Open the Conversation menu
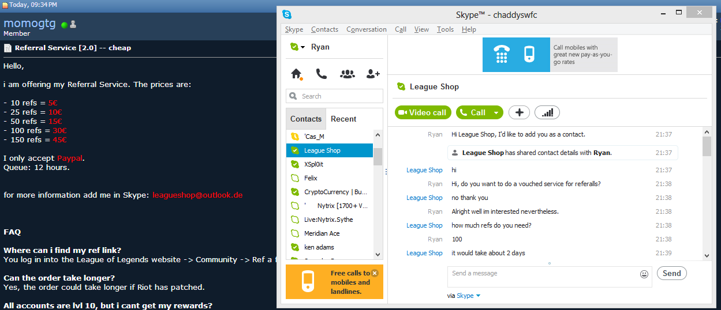This screenshot has width=721, height=310. (x=367, y=29)
